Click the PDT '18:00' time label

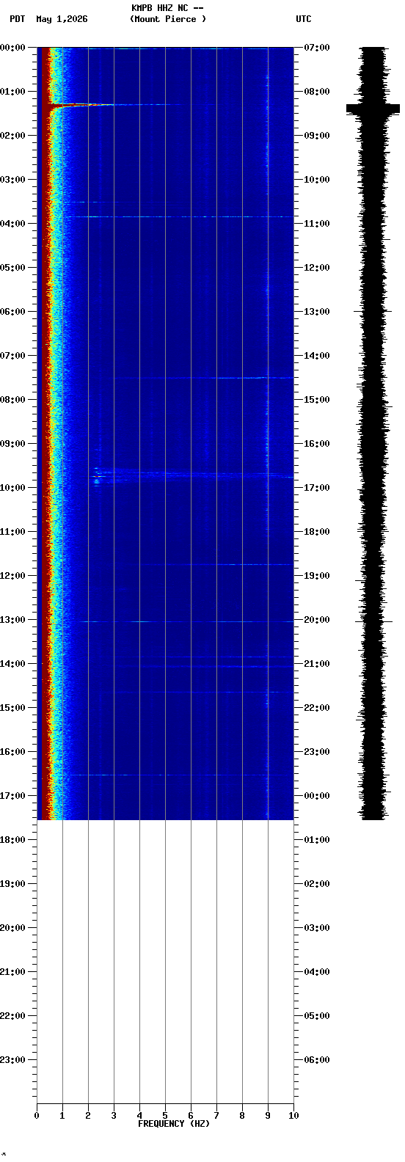pos(13,840)
